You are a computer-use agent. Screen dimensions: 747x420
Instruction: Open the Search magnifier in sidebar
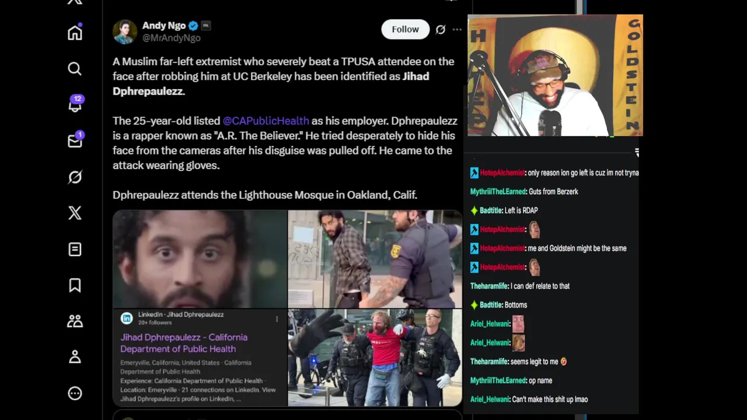point(75,69)
